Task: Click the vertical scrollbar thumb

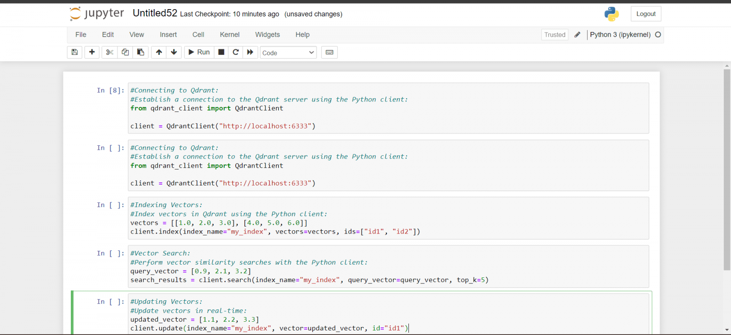Action: point(727,169)
